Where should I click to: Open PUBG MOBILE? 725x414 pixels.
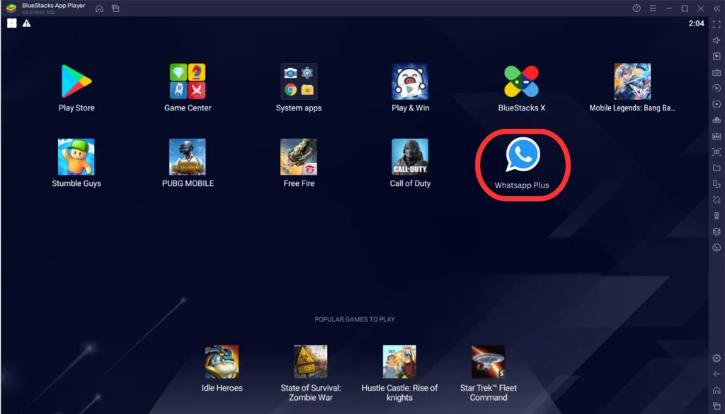pyautogui.click(x=188, y=156)
